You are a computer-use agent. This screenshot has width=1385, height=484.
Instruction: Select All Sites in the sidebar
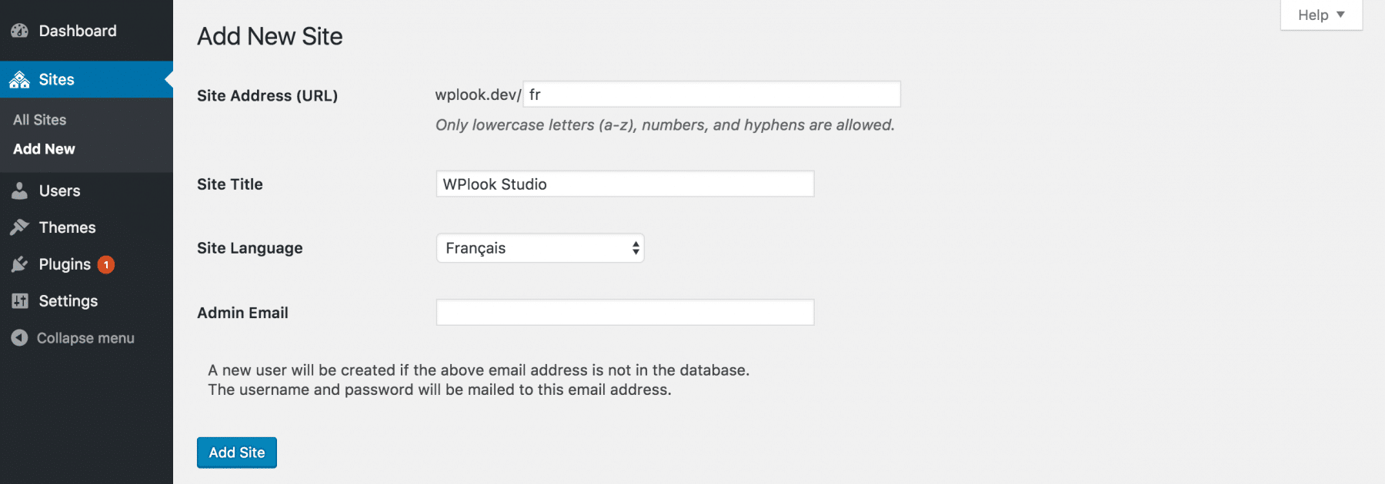tap(38, 119)
